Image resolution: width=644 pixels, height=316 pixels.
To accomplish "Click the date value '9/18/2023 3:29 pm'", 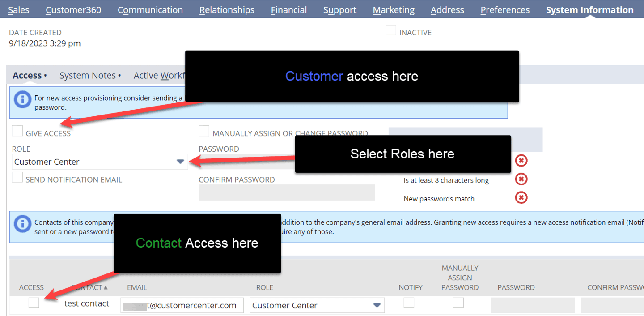I will coord(45,43).
